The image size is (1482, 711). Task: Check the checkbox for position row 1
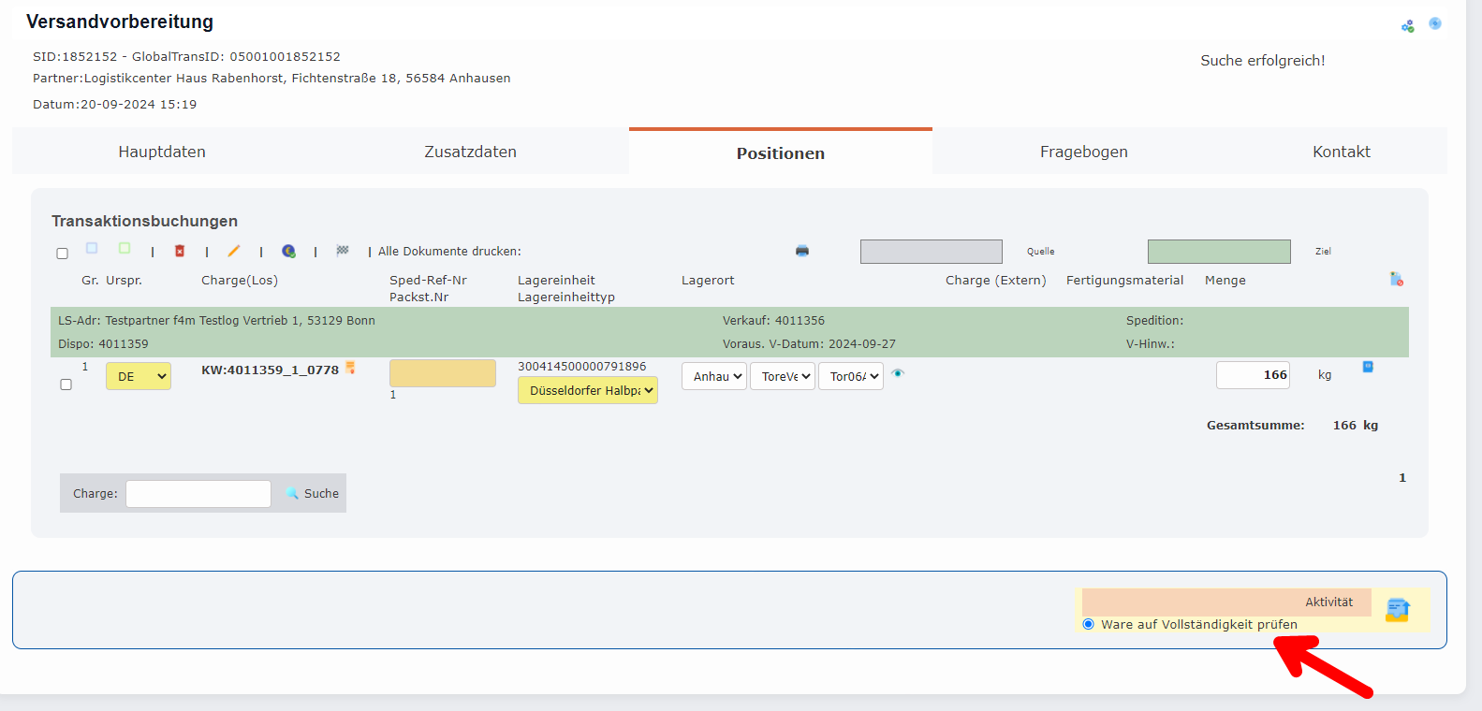coord(66,385)
